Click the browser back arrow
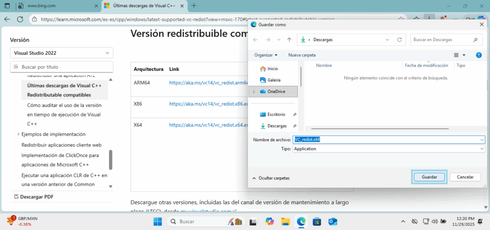 (7, 19)
